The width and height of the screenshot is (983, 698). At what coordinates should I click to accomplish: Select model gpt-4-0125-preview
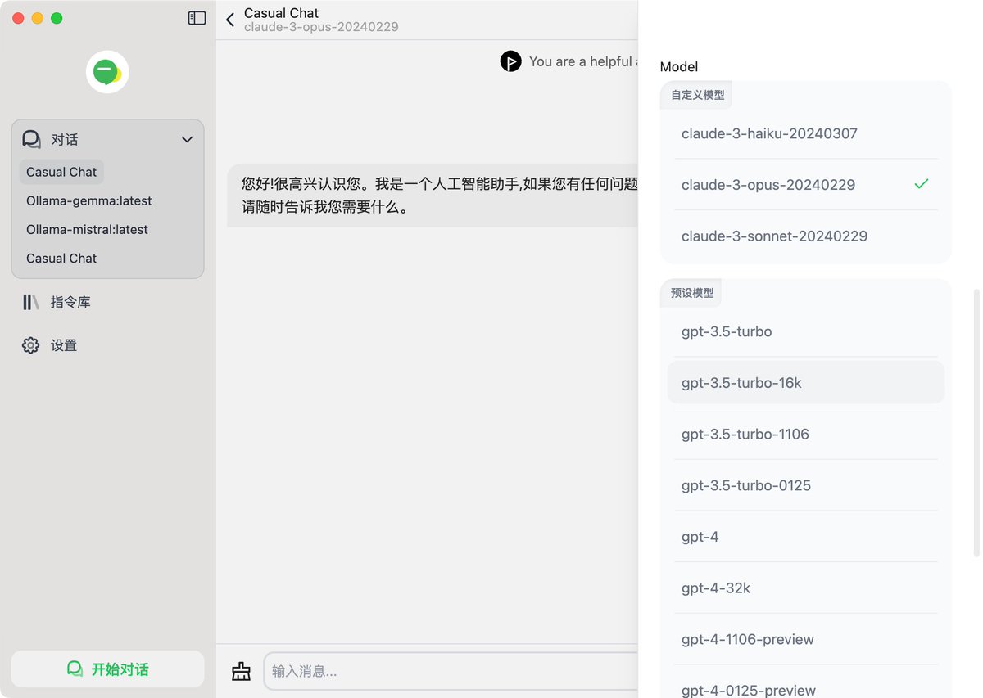pyautogui.click(x=806, y=686)
